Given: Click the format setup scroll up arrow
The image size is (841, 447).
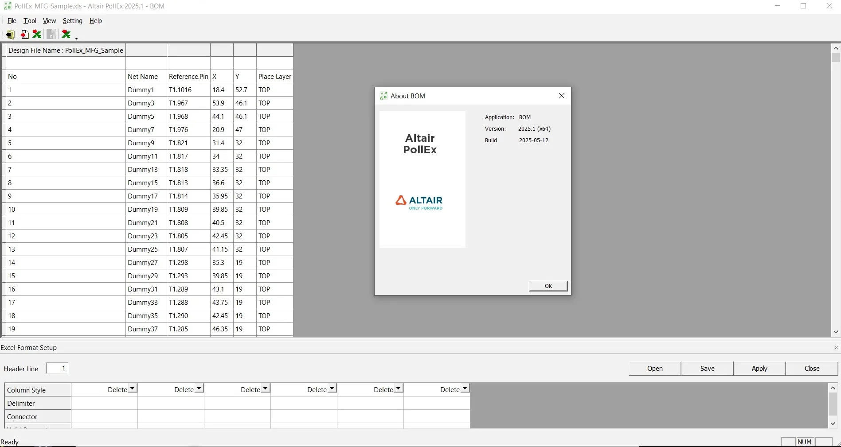Looking at the screenshot, I should 833,388.
